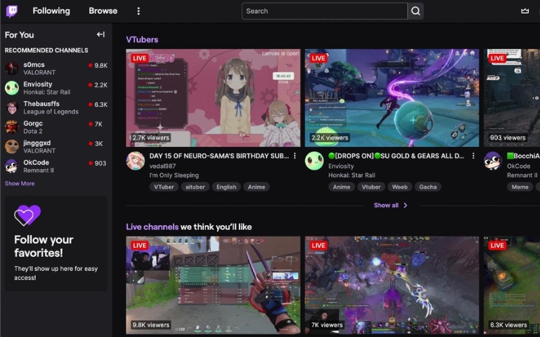Open OkCode avatar in Recommended Channels sidebar
This screenshot has height=337, width=540.
pyautogui.click(x=11, y=166)
